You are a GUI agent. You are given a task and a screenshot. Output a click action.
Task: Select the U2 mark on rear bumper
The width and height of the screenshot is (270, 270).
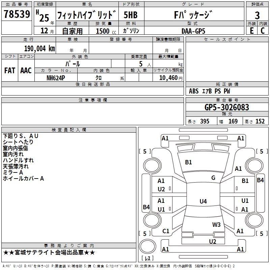click(x=213, y=242)
